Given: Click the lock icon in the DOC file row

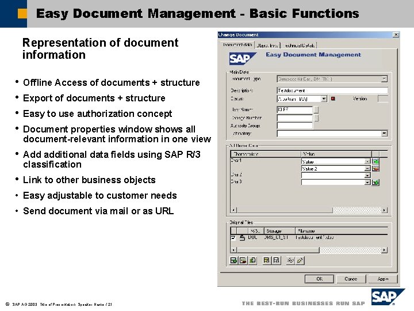Looking at the screenshot, I should click(242, 237).
